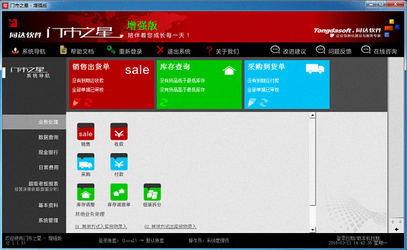This screenshot has height=250, width=407.
Task: Open the 库存调拨单 stock transfer icon
Action: (x=119, y=192)
